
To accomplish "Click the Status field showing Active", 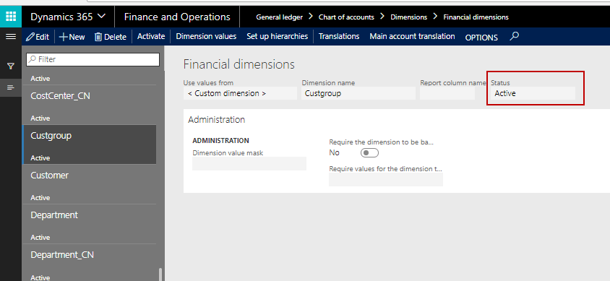I will point(533,93).
